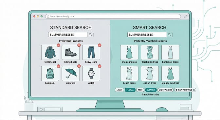Open the heavy jeans product image
Viewport: 220px width, 120px height.
[91, 52]
